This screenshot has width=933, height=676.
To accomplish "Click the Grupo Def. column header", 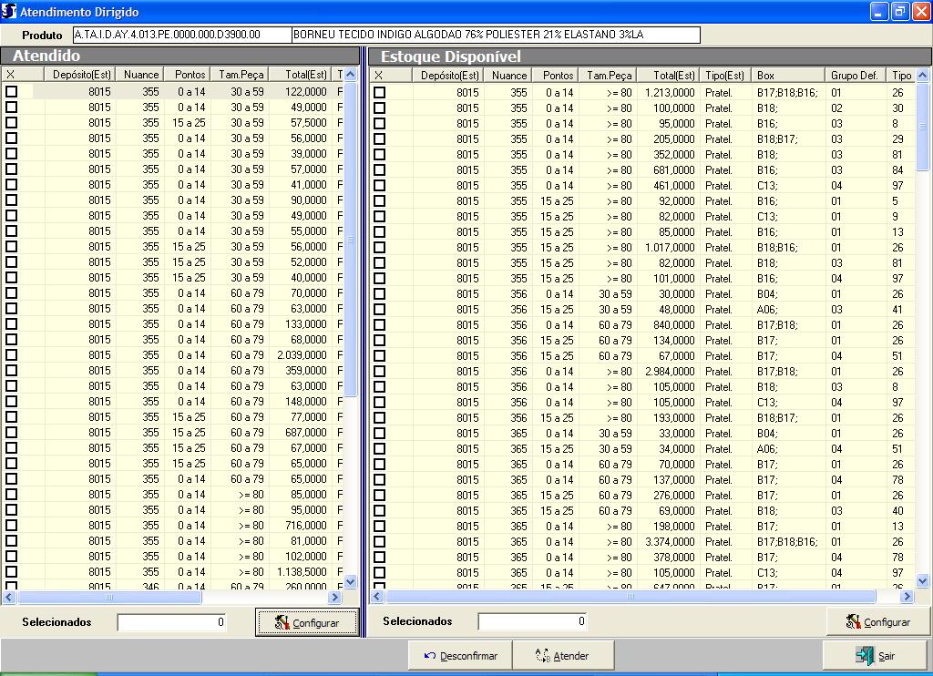I will pos(855,76).
